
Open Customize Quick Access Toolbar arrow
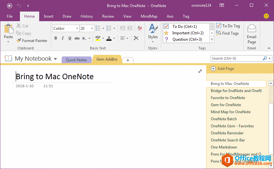(x=28, y=6)
